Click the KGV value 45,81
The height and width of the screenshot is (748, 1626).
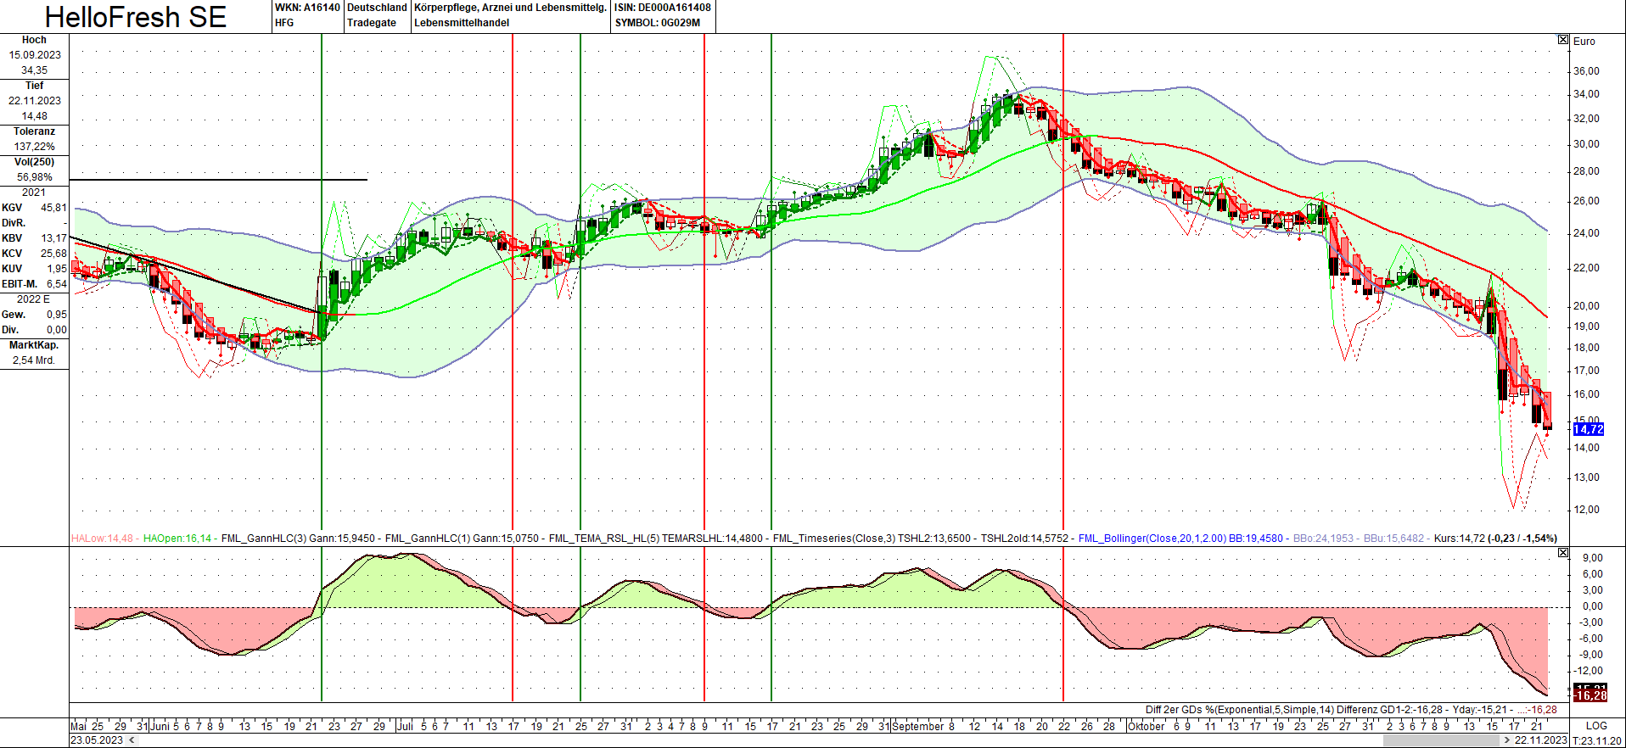(x=53, y=208)
